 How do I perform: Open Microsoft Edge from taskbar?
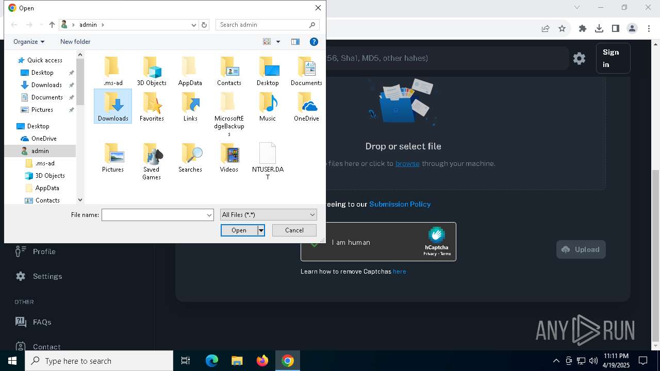coord(212,361)
